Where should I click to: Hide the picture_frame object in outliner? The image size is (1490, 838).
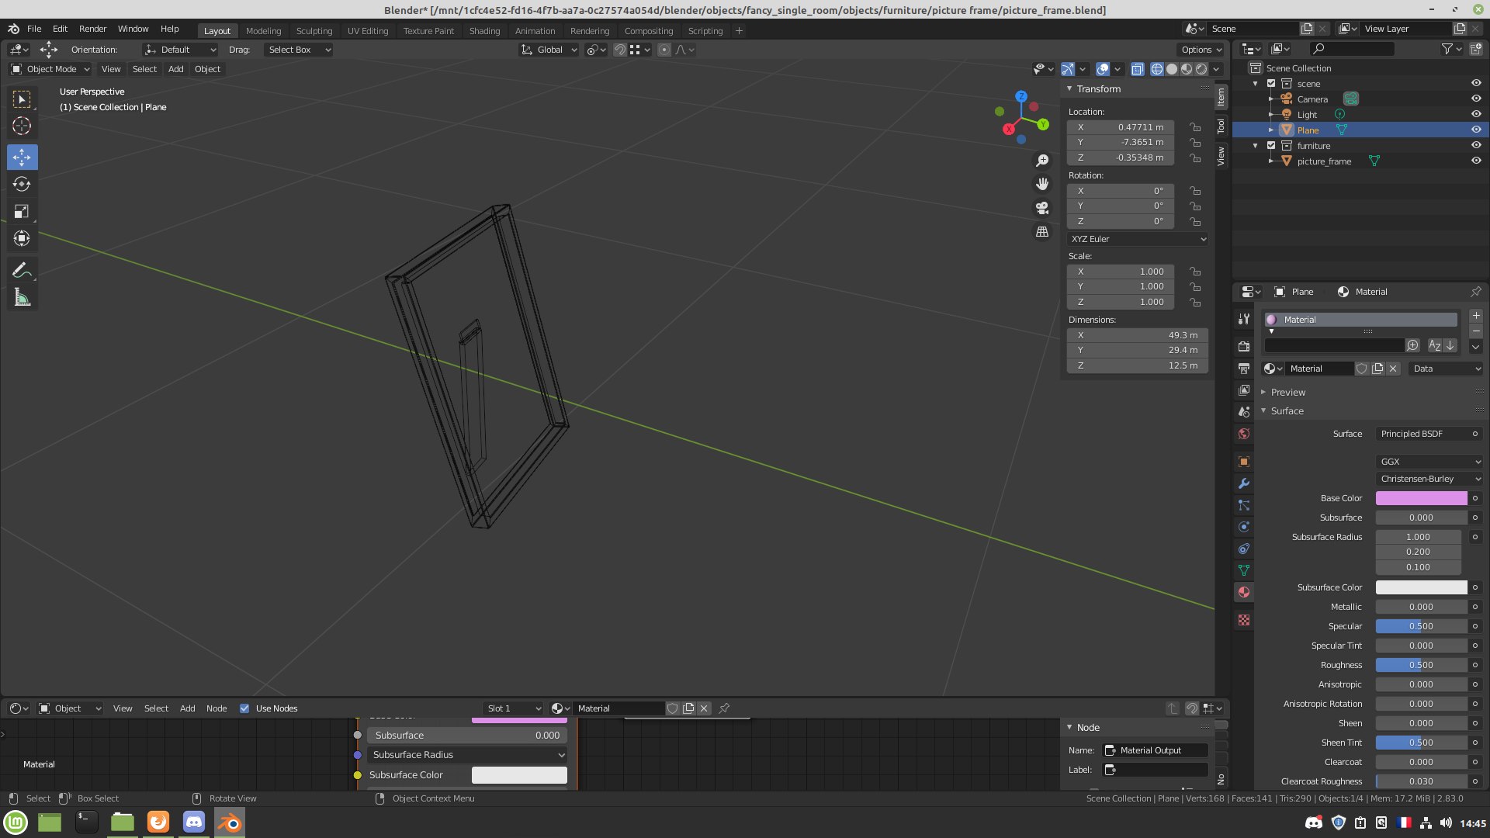coord(1476,161)
